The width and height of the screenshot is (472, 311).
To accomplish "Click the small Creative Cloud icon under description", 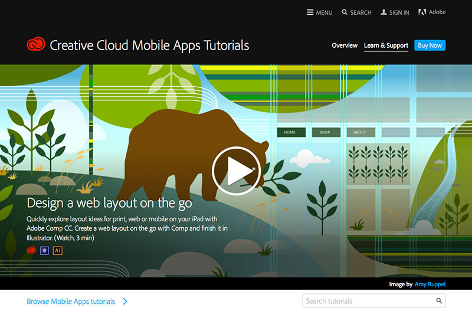I will point(31,250).
